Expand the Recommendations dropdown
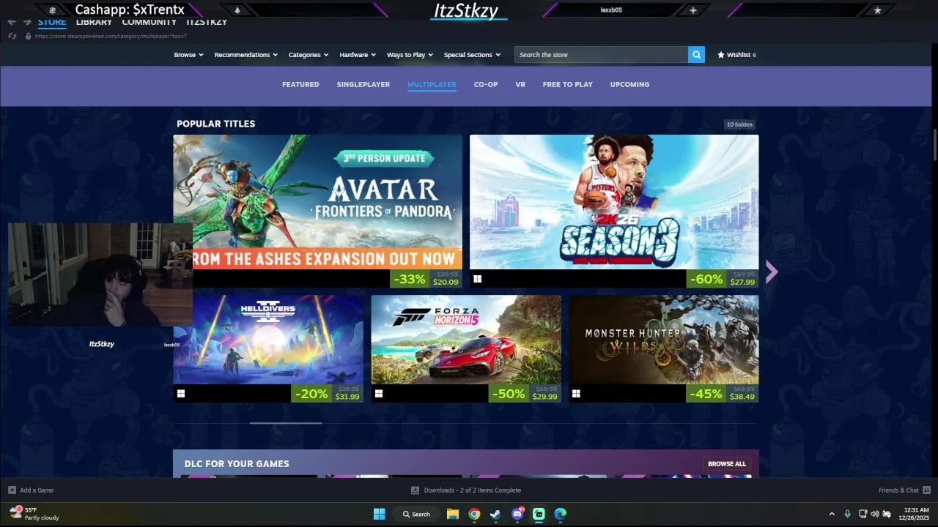 (x=245, y=55)
